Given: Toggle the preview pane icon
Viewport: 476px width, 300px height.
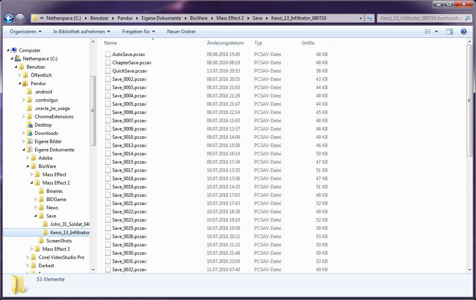Looking at the screenshot, I should pos(450,32).
